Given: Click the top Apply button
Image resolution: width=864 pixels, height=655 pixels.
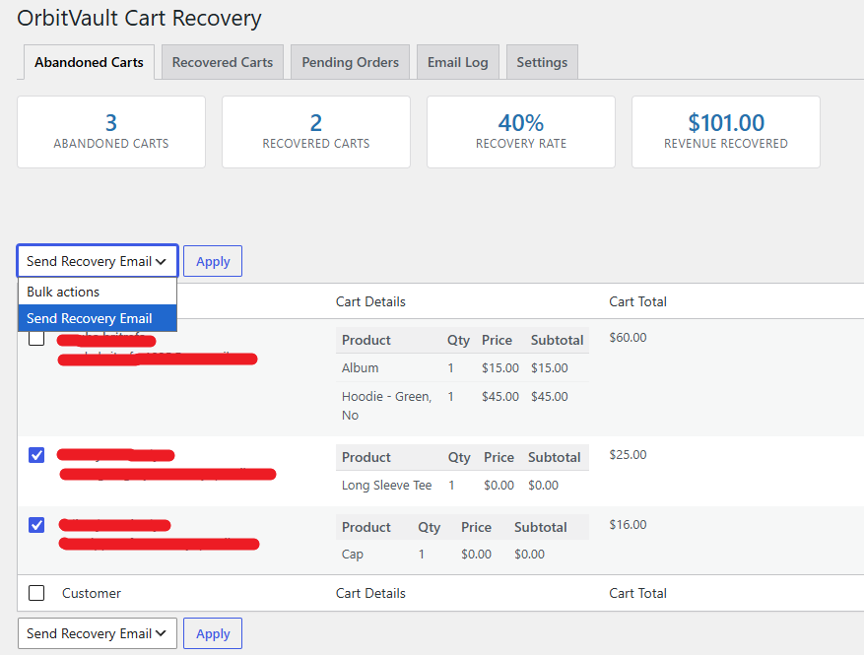Looking at the screenshot, I should pos(213,261).
